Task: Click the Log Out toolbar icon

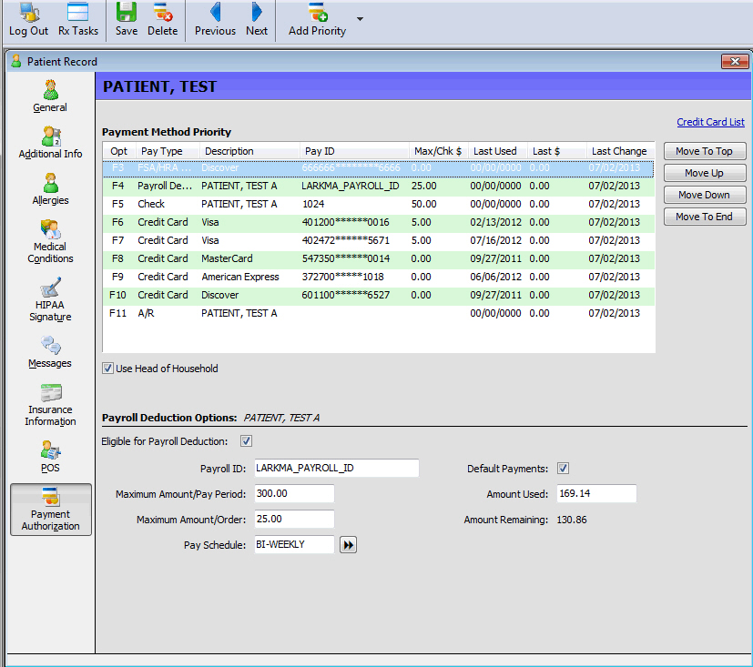Action: pos(28,19)
